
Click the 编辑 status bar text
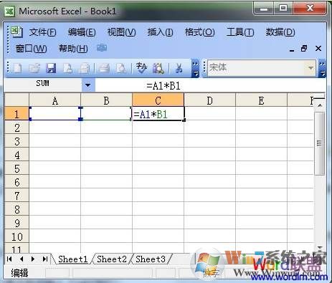click(x=19, y=273)
